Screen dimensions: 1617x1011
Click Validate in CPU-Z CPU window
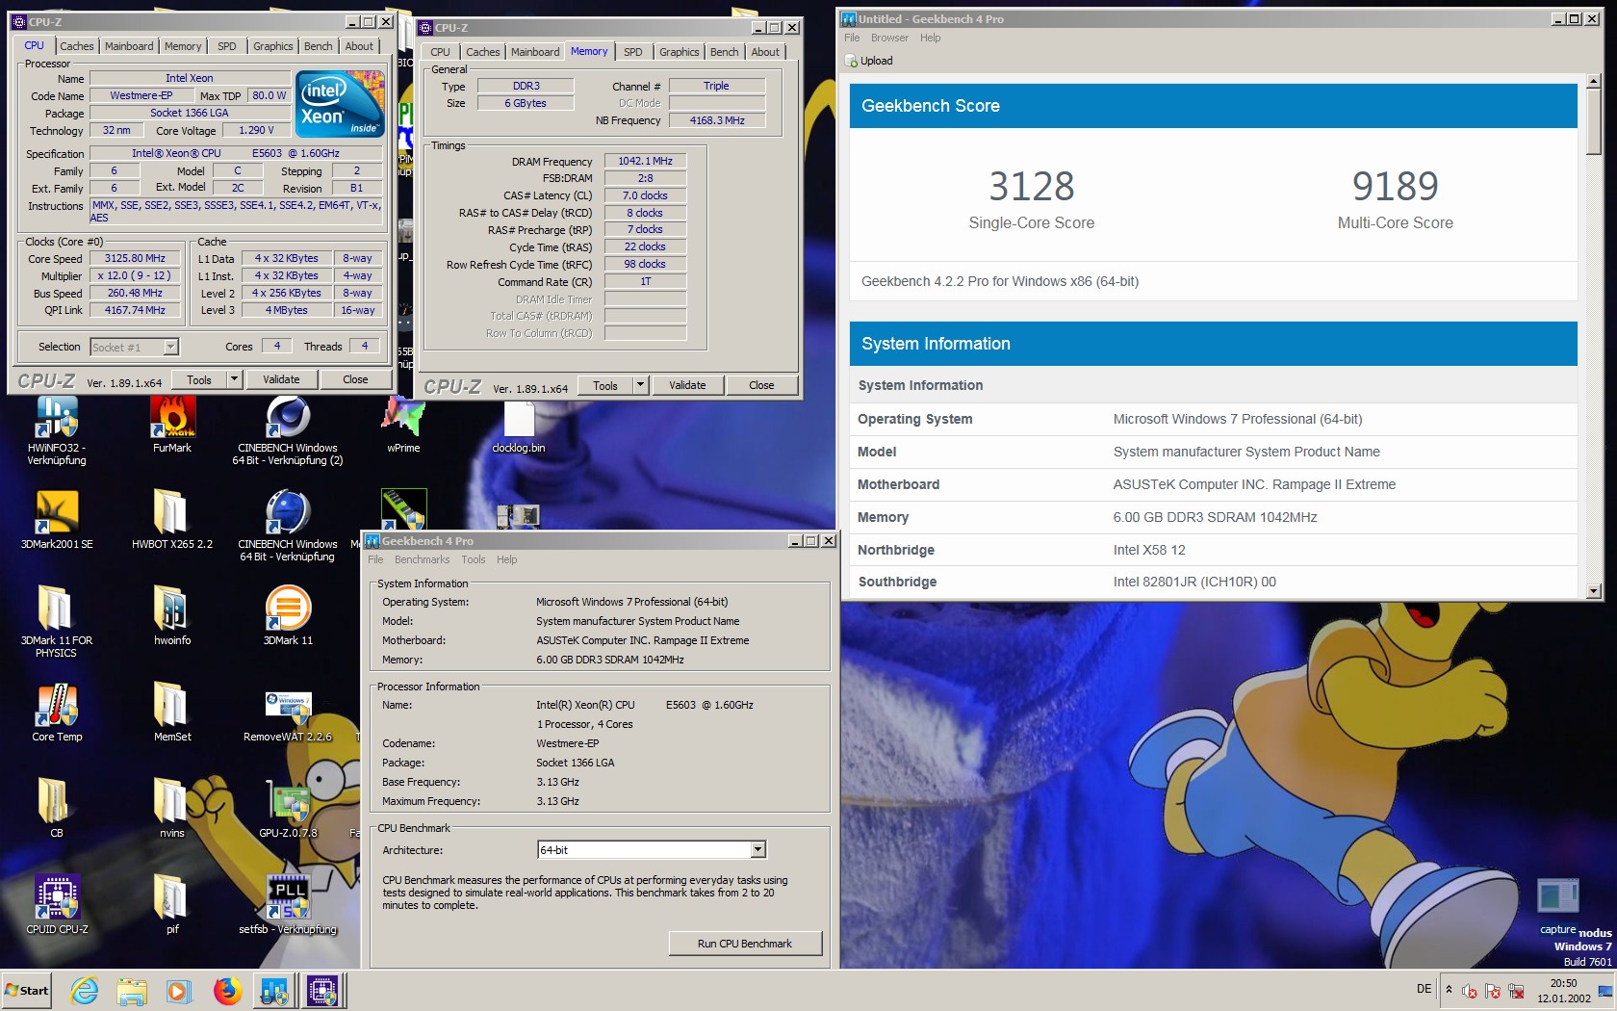point(281,379)
